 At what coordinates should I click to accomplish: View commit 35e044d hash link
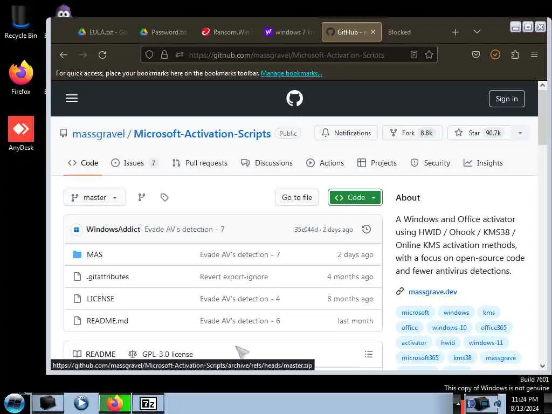pyautogui.click(x=306, y=230)
